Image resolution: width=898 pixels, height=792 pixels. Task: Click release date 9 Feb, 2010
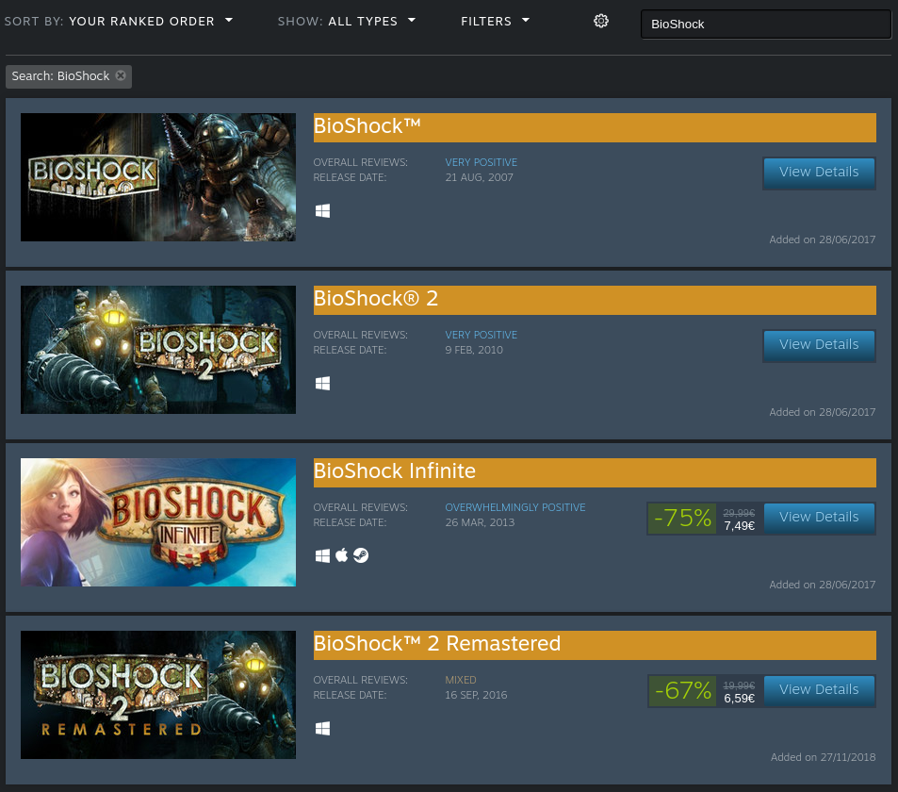pos(474,350)
